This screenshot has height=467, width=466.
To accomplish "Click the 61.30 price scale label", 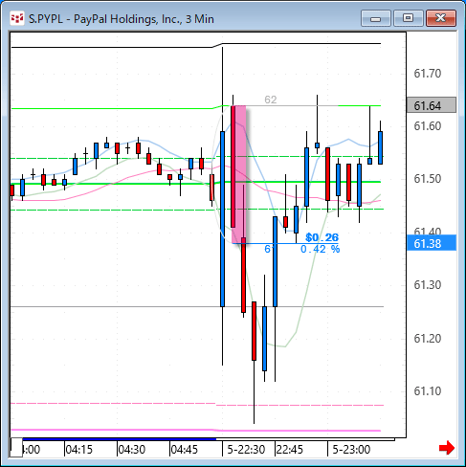I will [428, 285].
